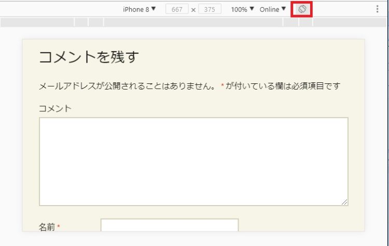
Task: Click the widest center segment of the media query bar
Action: pos(193,22)
